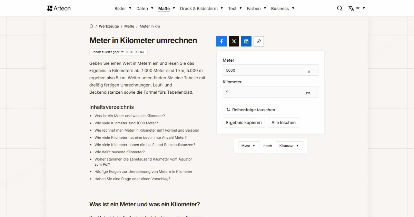Open the target unit Kilometer dropdown
This screenshot has height=217, width=414.
coord(289,146)
